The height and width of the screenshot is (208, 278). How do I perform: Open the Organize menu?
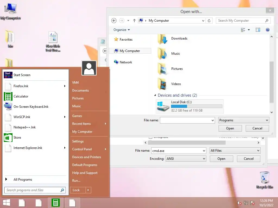[x=122, y=30]
